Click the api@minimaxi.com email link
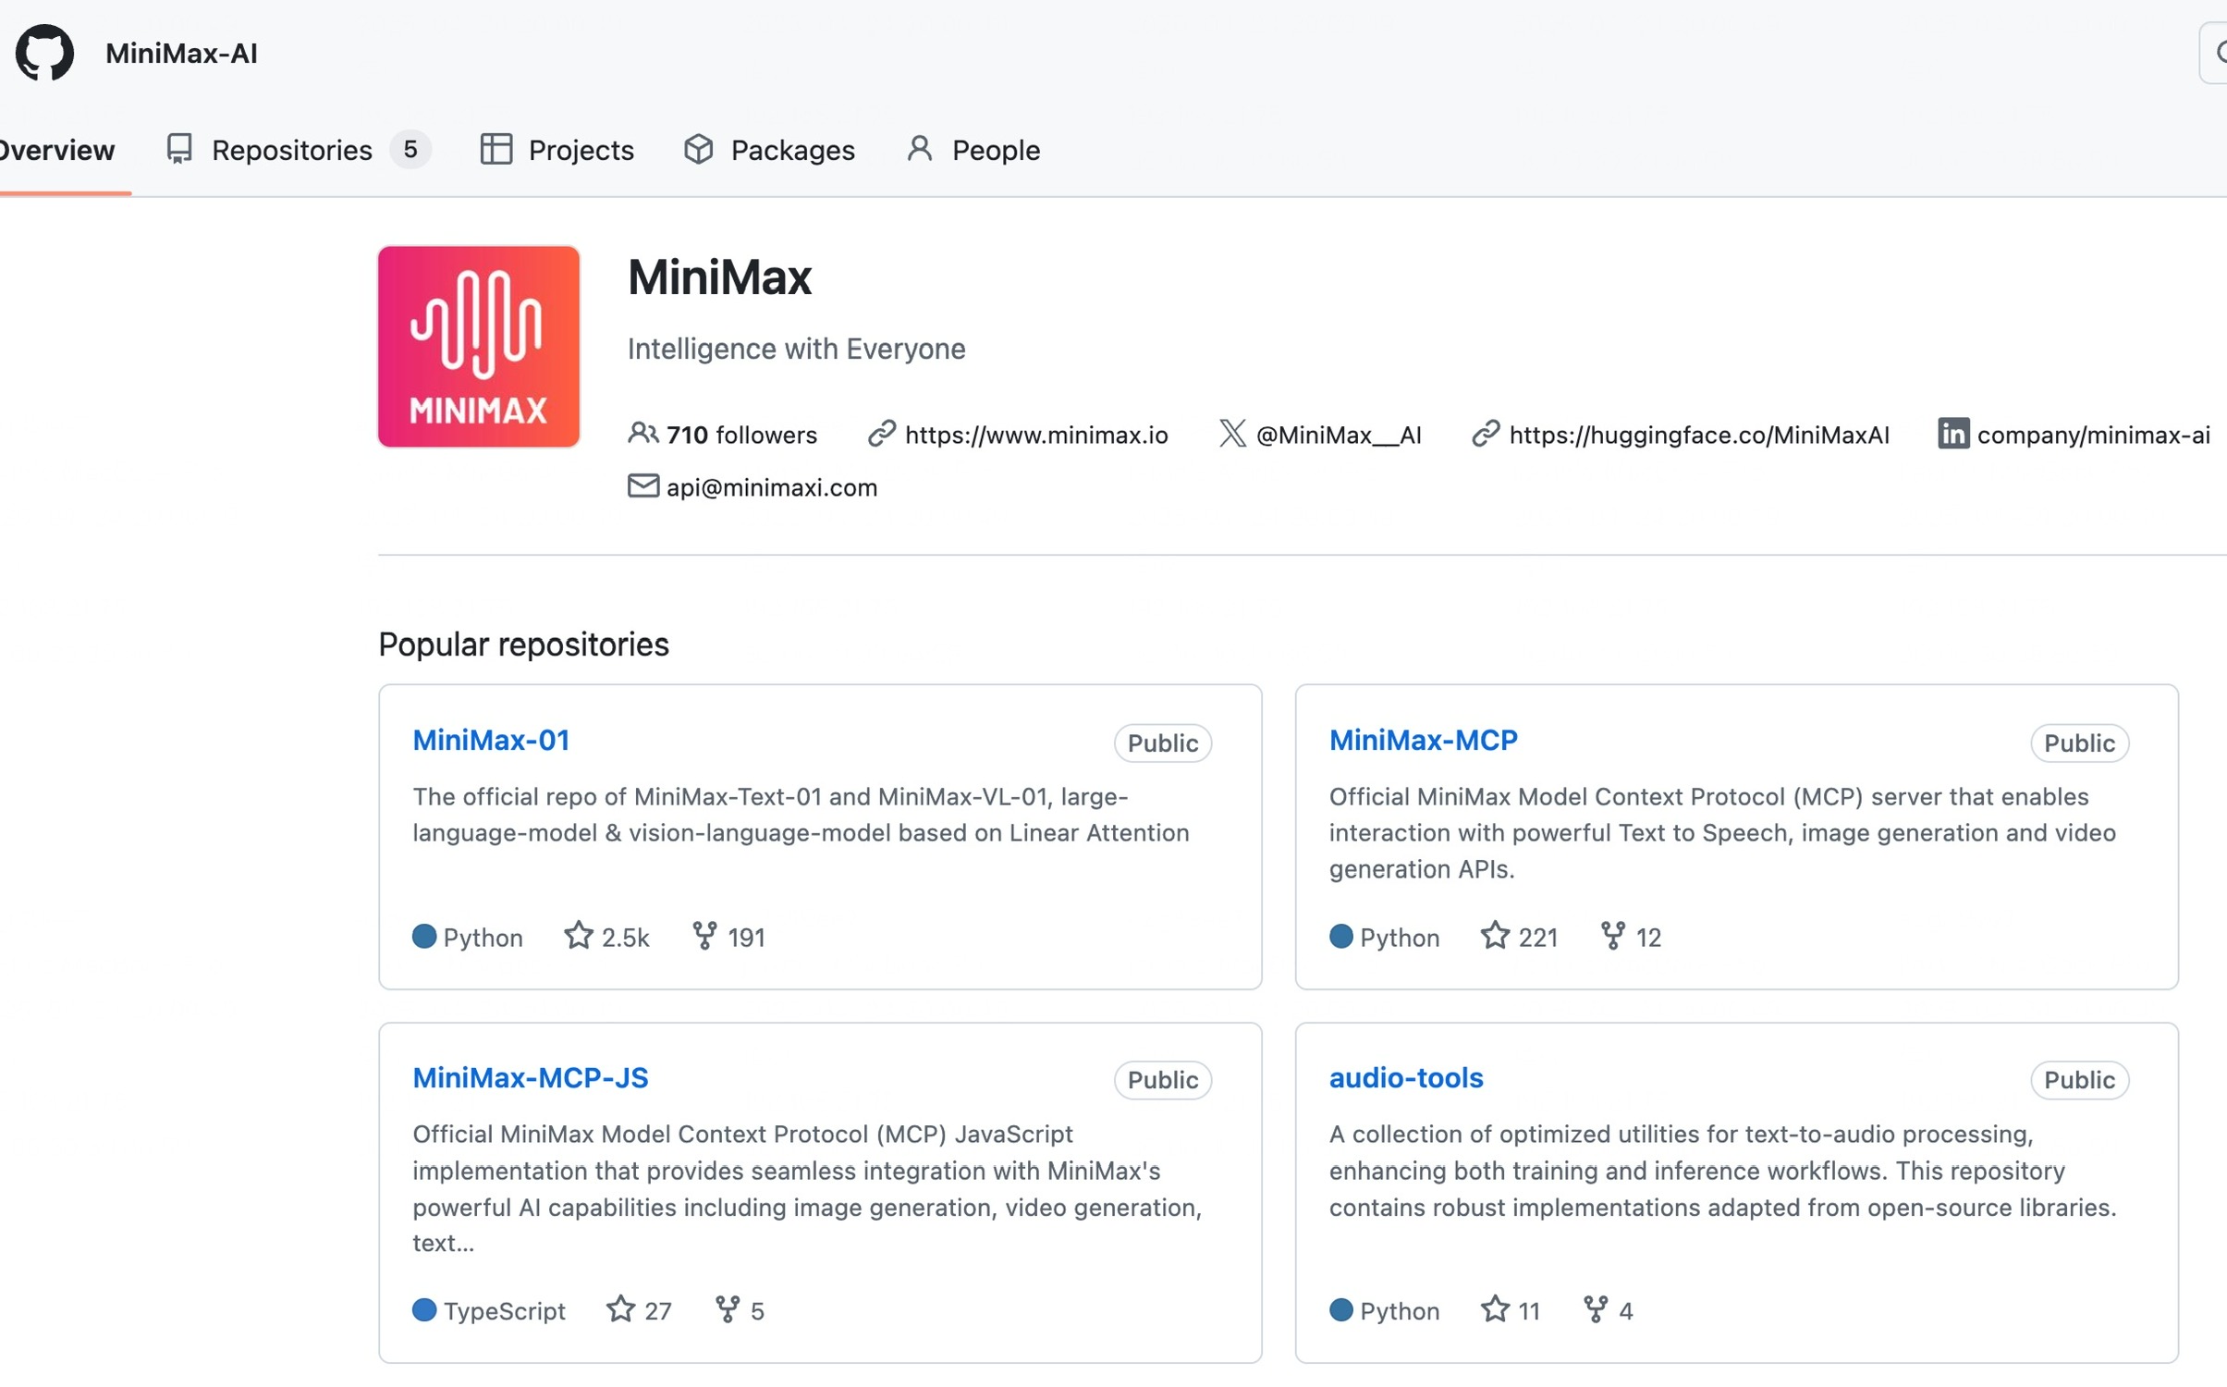The width and height of the screenshot is (2227, 1387). coord(772,487)
